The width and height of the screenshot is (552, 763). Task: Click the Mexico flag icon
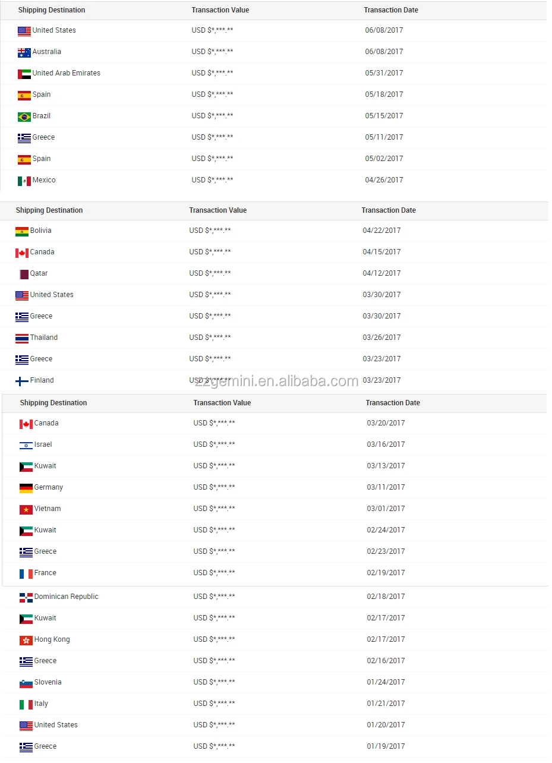click(x=24, y=181)
